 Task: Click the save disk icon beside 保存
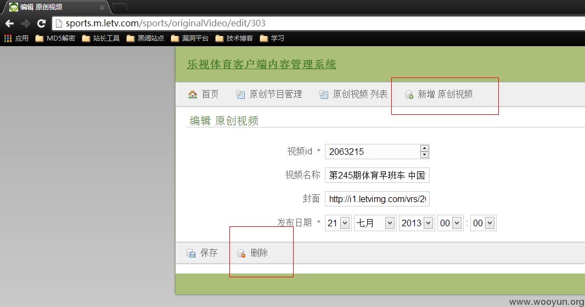(191, 253)
